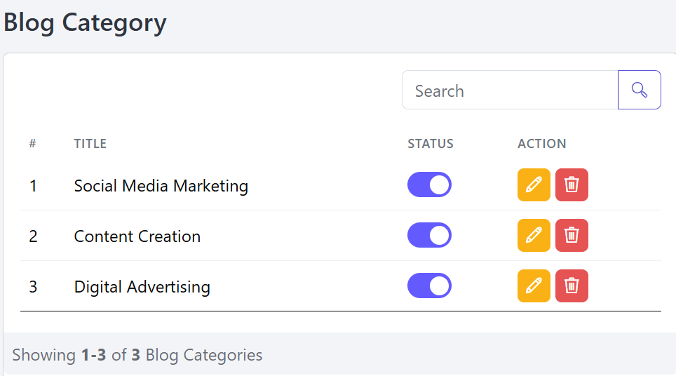Select the Social Media Marketing title text
This screenshot has width=676, height=376.
[x=161, y=186]
